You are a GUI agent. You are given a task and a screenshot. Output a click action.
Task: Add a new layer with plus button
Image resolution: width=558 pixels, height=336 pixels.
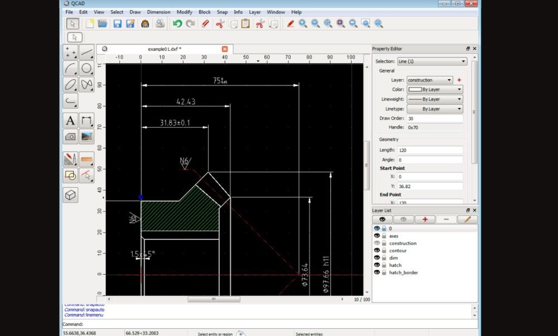(425, 219)
